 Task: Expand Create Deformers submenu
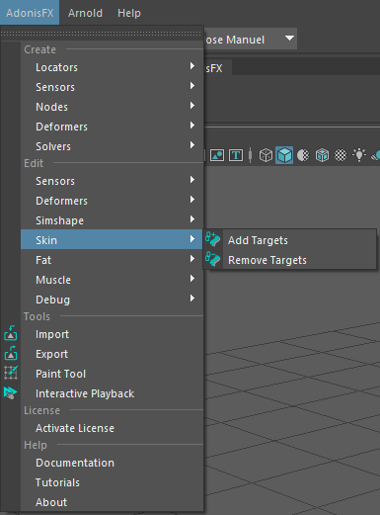pyautogui.click(x=112, y=127)
